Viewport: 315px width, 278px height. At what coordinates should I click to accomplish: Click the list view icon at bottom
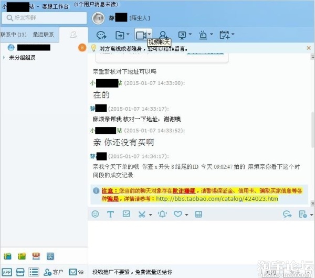[34, 272]
